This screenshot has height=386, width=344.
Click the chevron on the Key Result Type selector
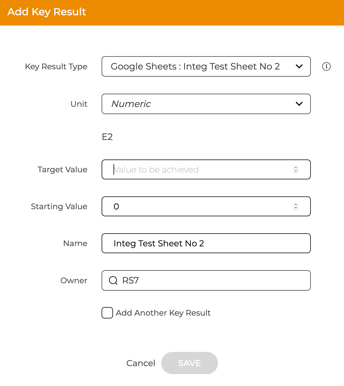pos(299,66)
